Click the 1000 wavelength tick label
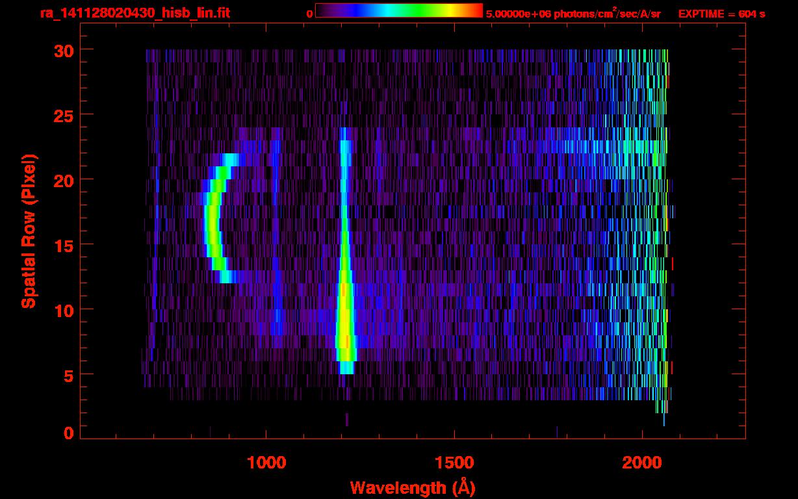This screenshot has height=499, width=798. click(266, 463)
